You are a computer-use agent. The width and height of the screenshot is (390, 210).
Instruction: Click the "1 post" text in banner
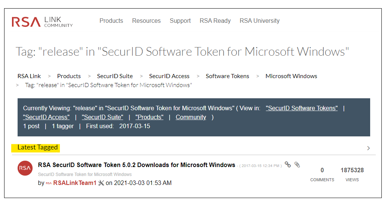(31, 126)
